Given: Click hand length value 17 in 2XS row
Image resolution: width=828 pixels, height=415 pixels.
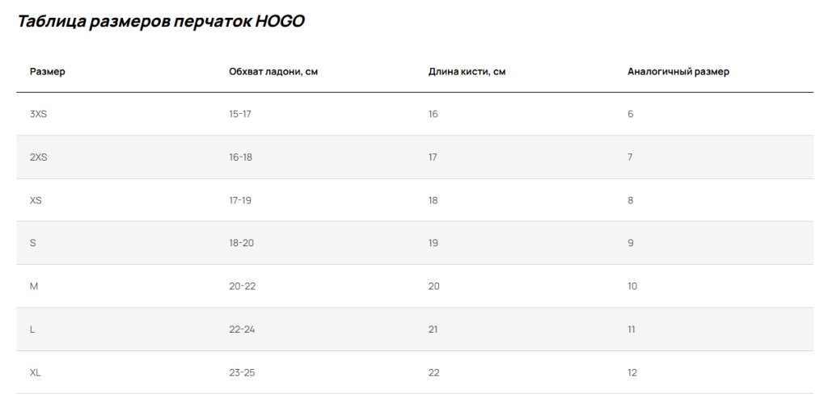Looking at the screenshot, I should (433, 157).
